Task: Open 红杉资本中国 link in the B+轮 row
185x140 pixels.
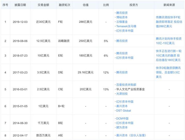Action: [125, 102]
